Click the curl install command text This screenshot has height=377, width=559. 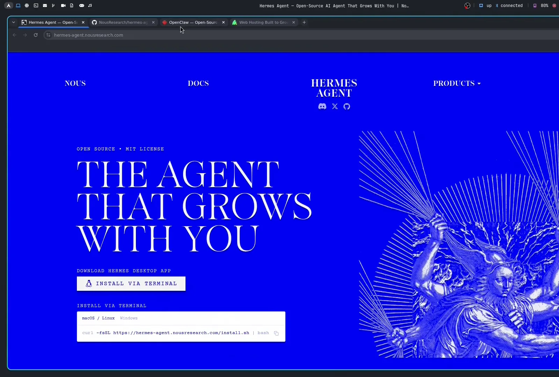click(x=175, y=333)
